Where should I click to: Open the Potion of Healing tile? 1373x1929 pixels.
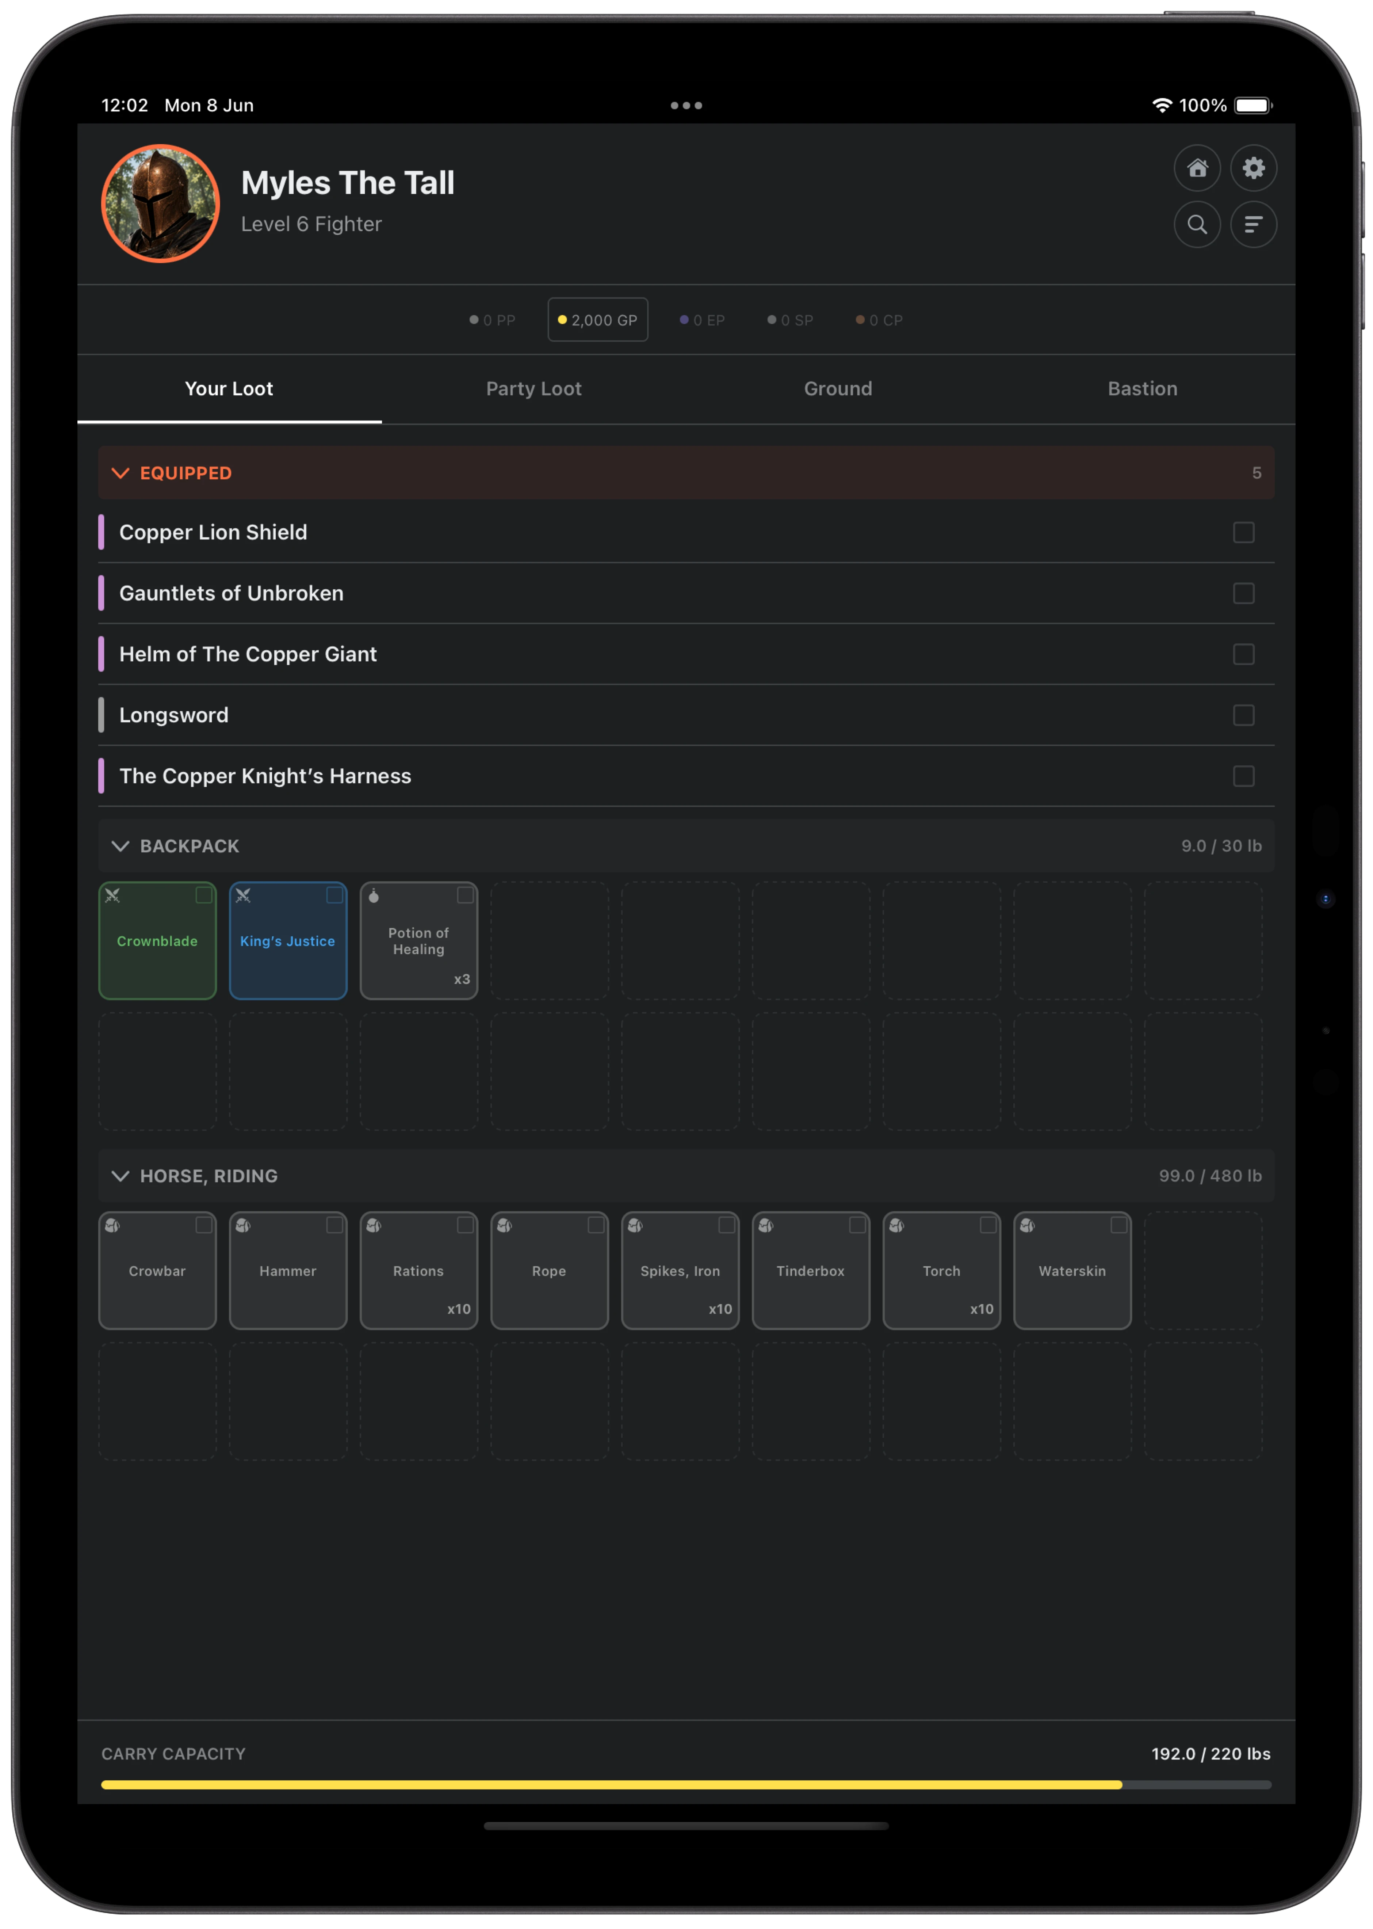point(418,941)
